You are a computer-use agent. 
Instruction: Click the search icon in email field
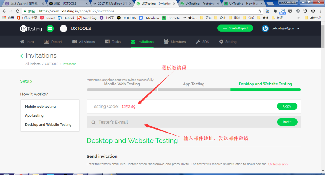(93, 123)
